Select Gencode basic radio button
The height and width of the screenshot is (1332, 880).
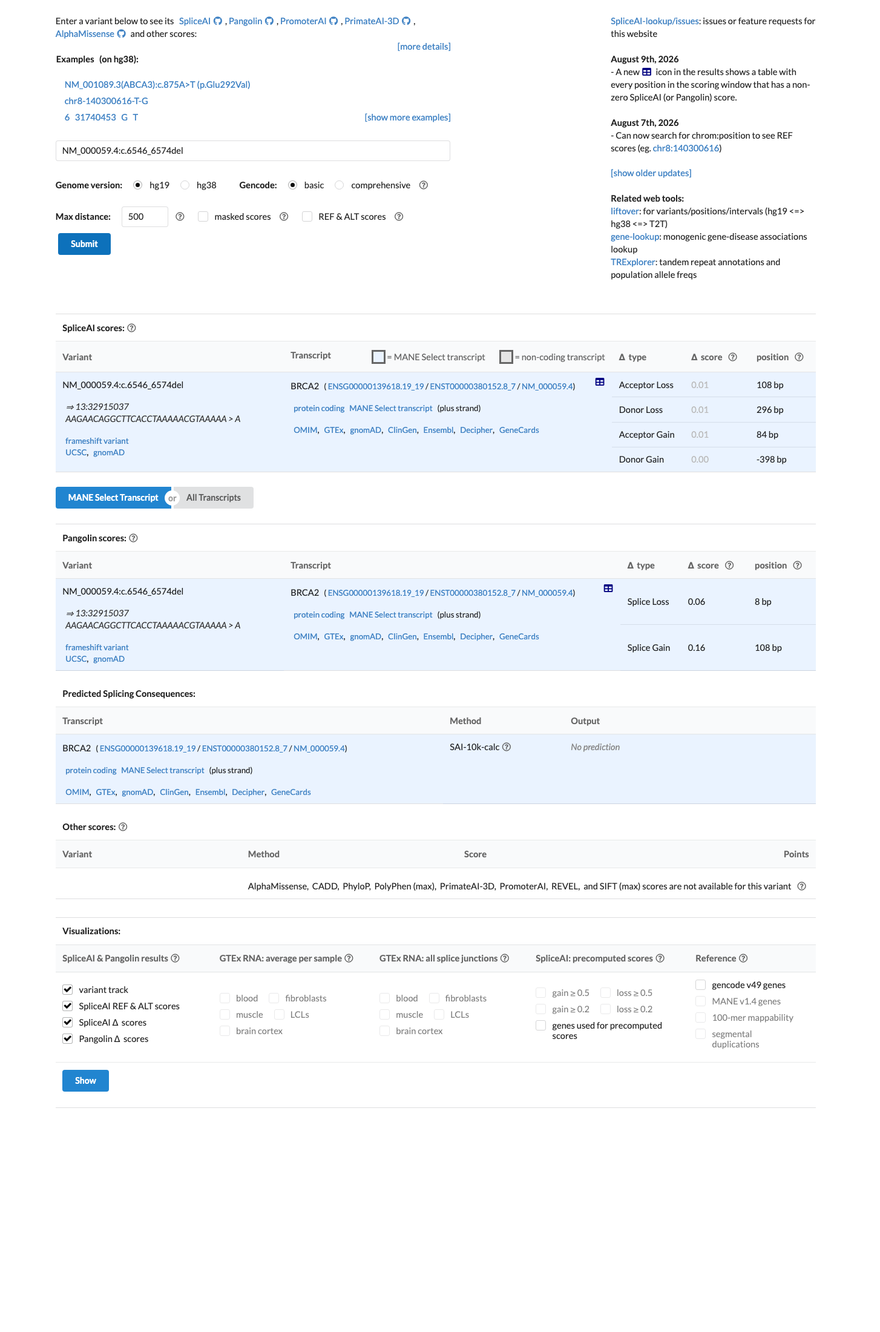(x=293, y=185)
